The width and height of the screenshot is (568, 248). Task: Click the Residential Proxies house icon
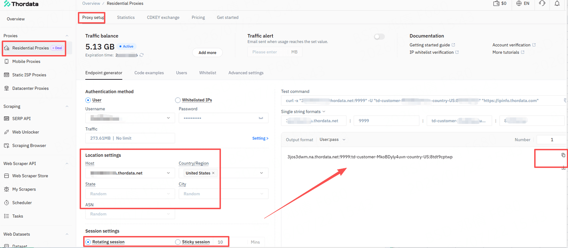[x=7, y=48]
